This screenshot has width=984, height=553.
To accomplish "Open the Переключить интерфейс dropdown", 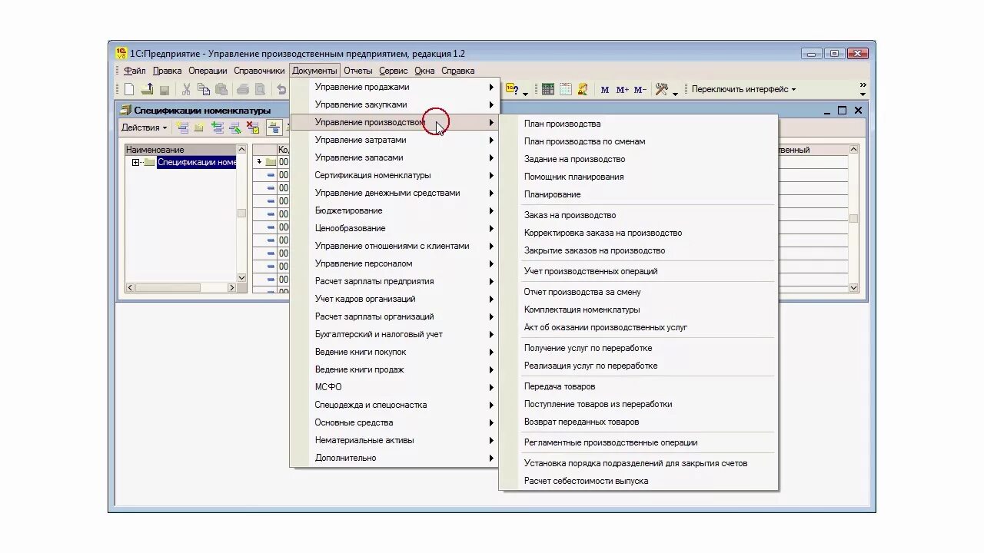I will 743,89.
